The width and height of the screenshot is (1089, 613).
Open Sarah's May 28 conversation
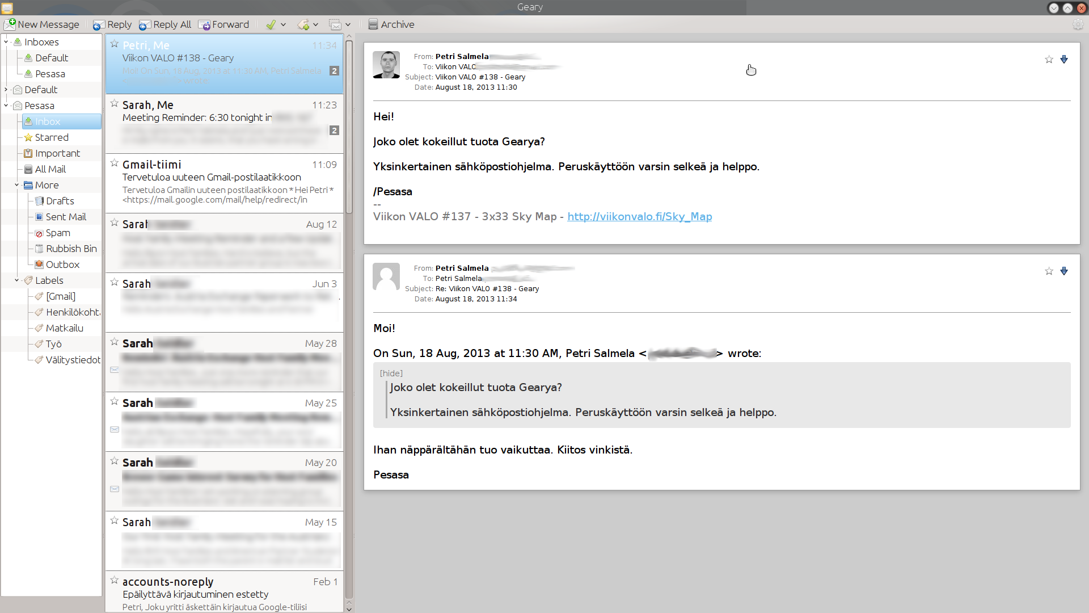coord(224,362)
